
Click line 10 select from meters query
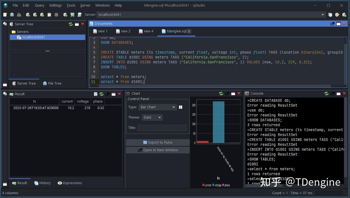(124, 77)
